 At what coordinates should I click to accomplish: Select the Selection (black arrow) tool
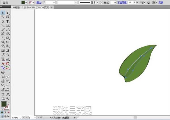tap(3, 13)
